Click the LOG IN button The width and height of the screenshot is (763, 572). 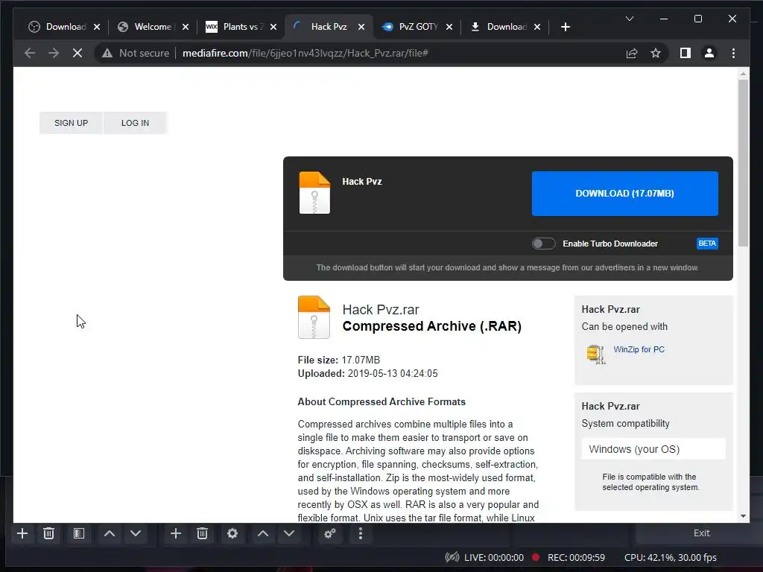(136, 123)
